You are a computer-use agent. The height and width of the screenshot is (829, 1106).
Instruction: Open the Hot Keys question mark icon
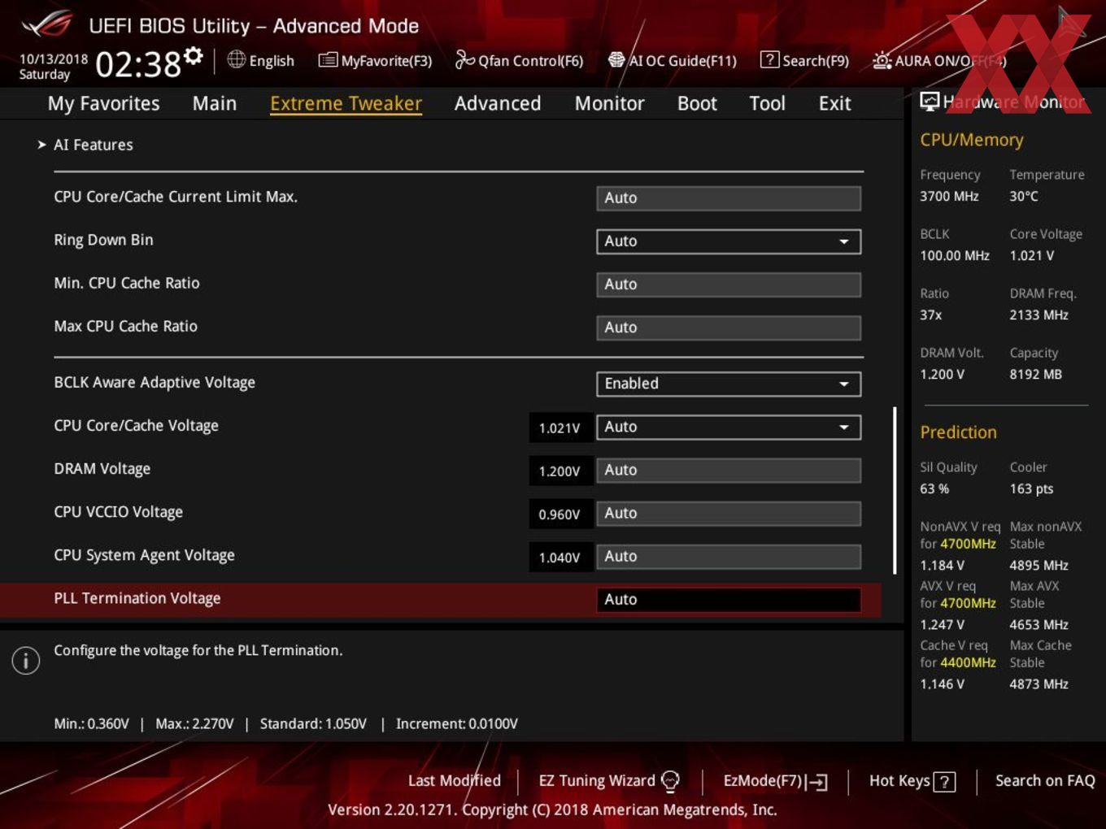[944, 782]
